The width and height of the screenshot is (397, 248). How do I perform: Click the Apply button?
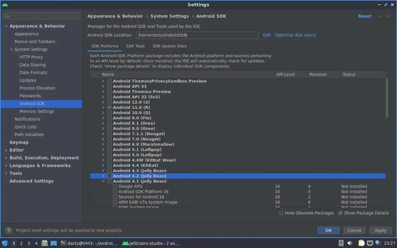(x=381, y=230)
